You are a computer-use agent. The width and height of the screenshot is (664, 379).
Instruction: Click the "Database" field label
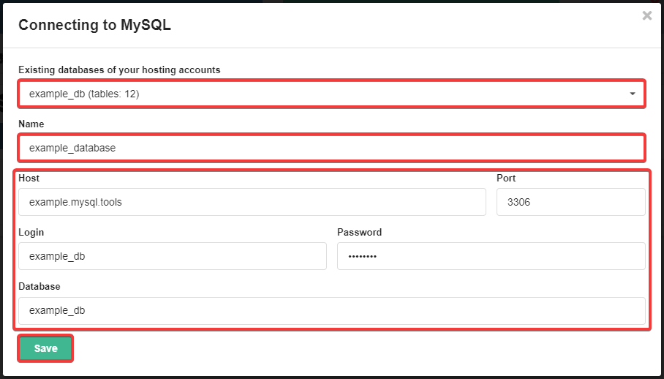[x=39, y=286]
